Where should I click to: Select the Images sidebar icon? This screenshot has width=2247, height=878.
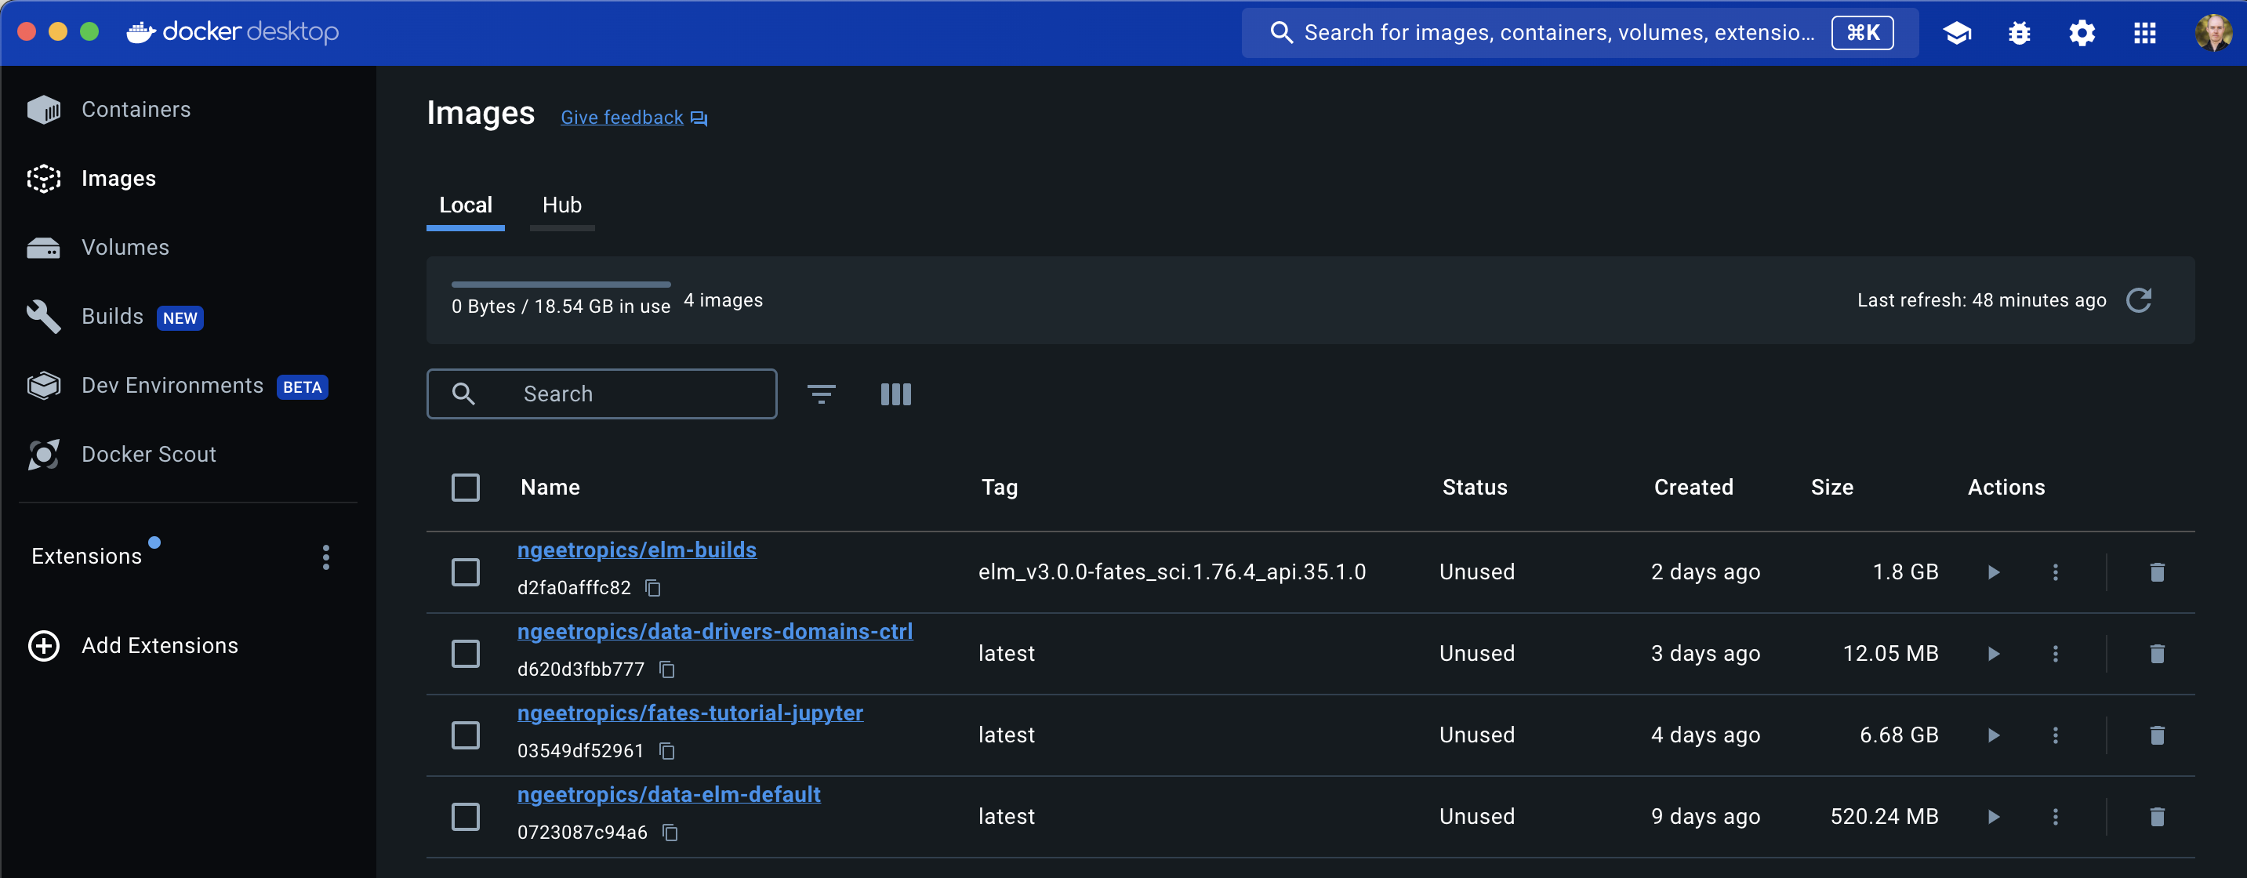pyautogui.click(x=44, y=179)
